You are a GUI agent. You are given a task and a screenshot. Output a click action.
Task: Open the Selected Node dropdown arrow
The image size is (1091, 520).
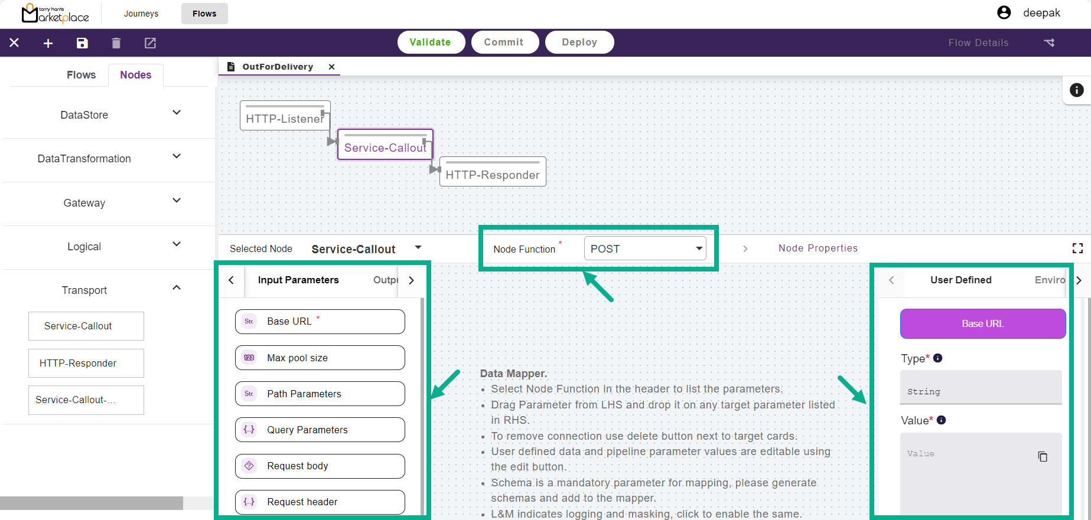(x=418, y=248)
